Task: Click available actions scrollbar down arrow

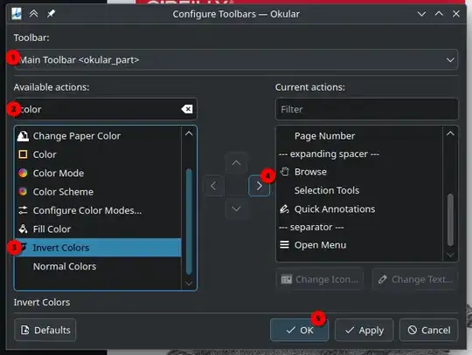Action: [x=189, y=283]
